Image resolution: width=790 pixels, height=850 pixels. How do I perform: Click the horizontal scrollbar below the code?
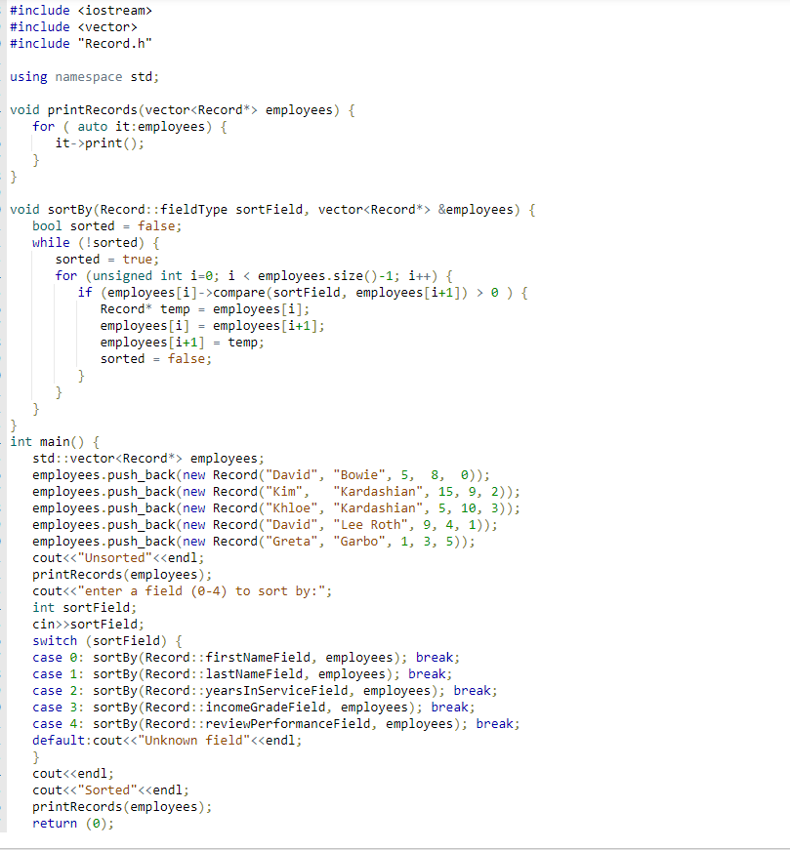pyautogui.click(x=391, y=843)
